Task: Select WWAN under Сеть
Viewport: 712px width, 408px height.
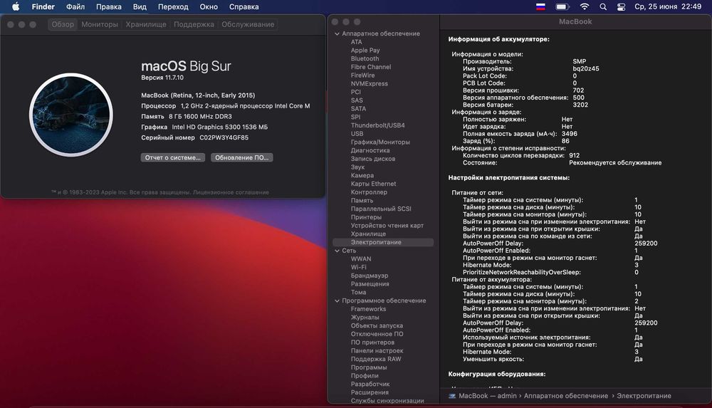Action: click(361, 259)
